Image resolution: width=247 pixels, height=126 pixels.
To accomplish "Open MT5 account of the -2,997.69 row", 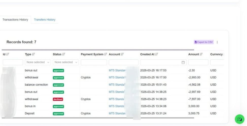I will pos(117,92).
